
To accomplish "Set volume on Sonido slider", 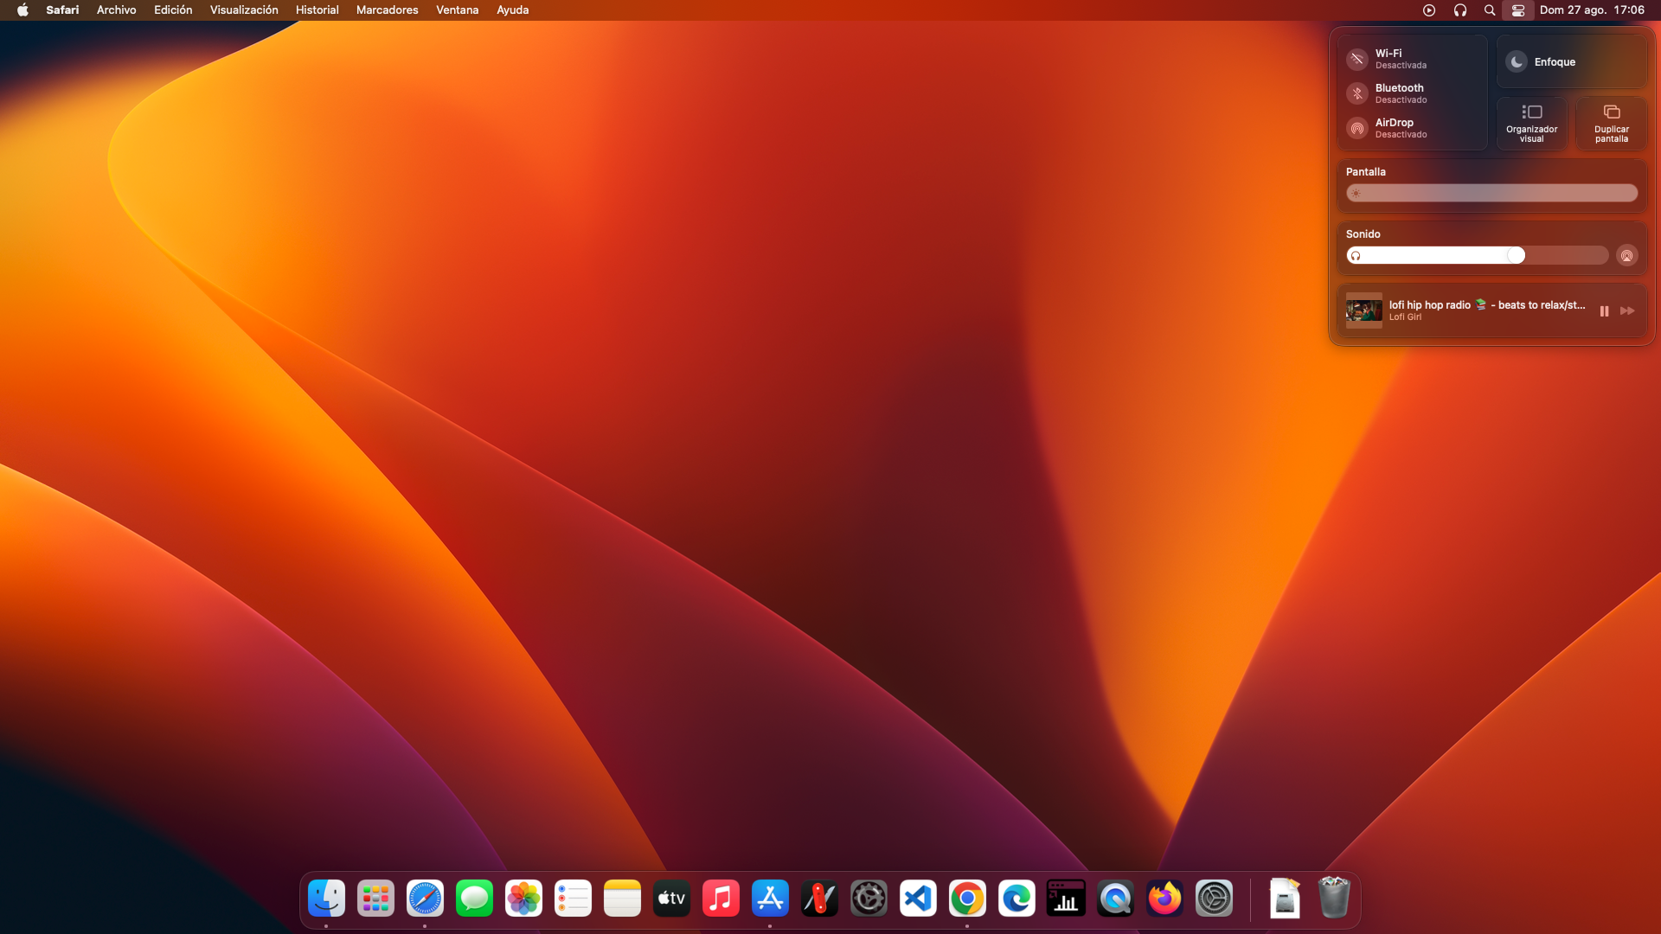I will click(1477, 255).
